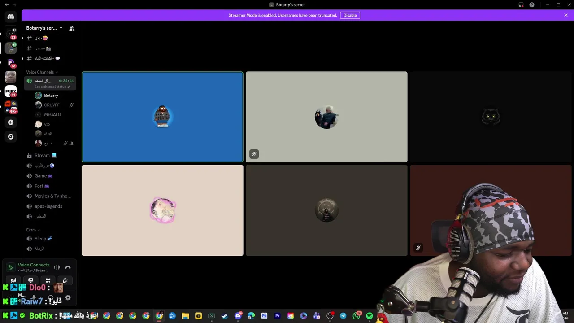This screenshot has width=574, height=323.
Task: Open Discord direct messages home icon
Action: [11, 17]
